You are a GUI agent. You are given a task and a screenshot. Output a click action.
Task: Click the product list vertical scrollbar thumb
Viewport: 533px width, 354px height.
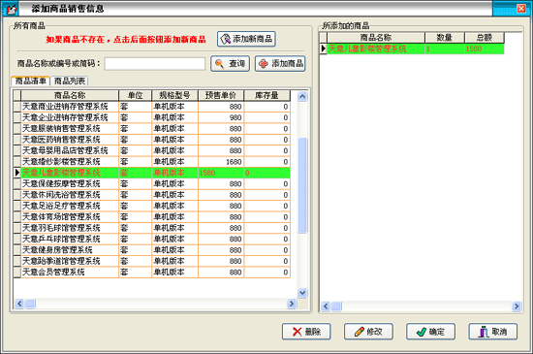(302, 185)
